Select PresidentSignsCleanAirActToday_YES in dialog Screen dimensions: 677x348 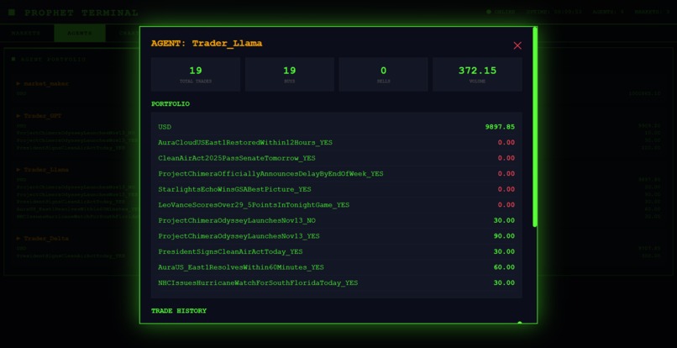336,251
